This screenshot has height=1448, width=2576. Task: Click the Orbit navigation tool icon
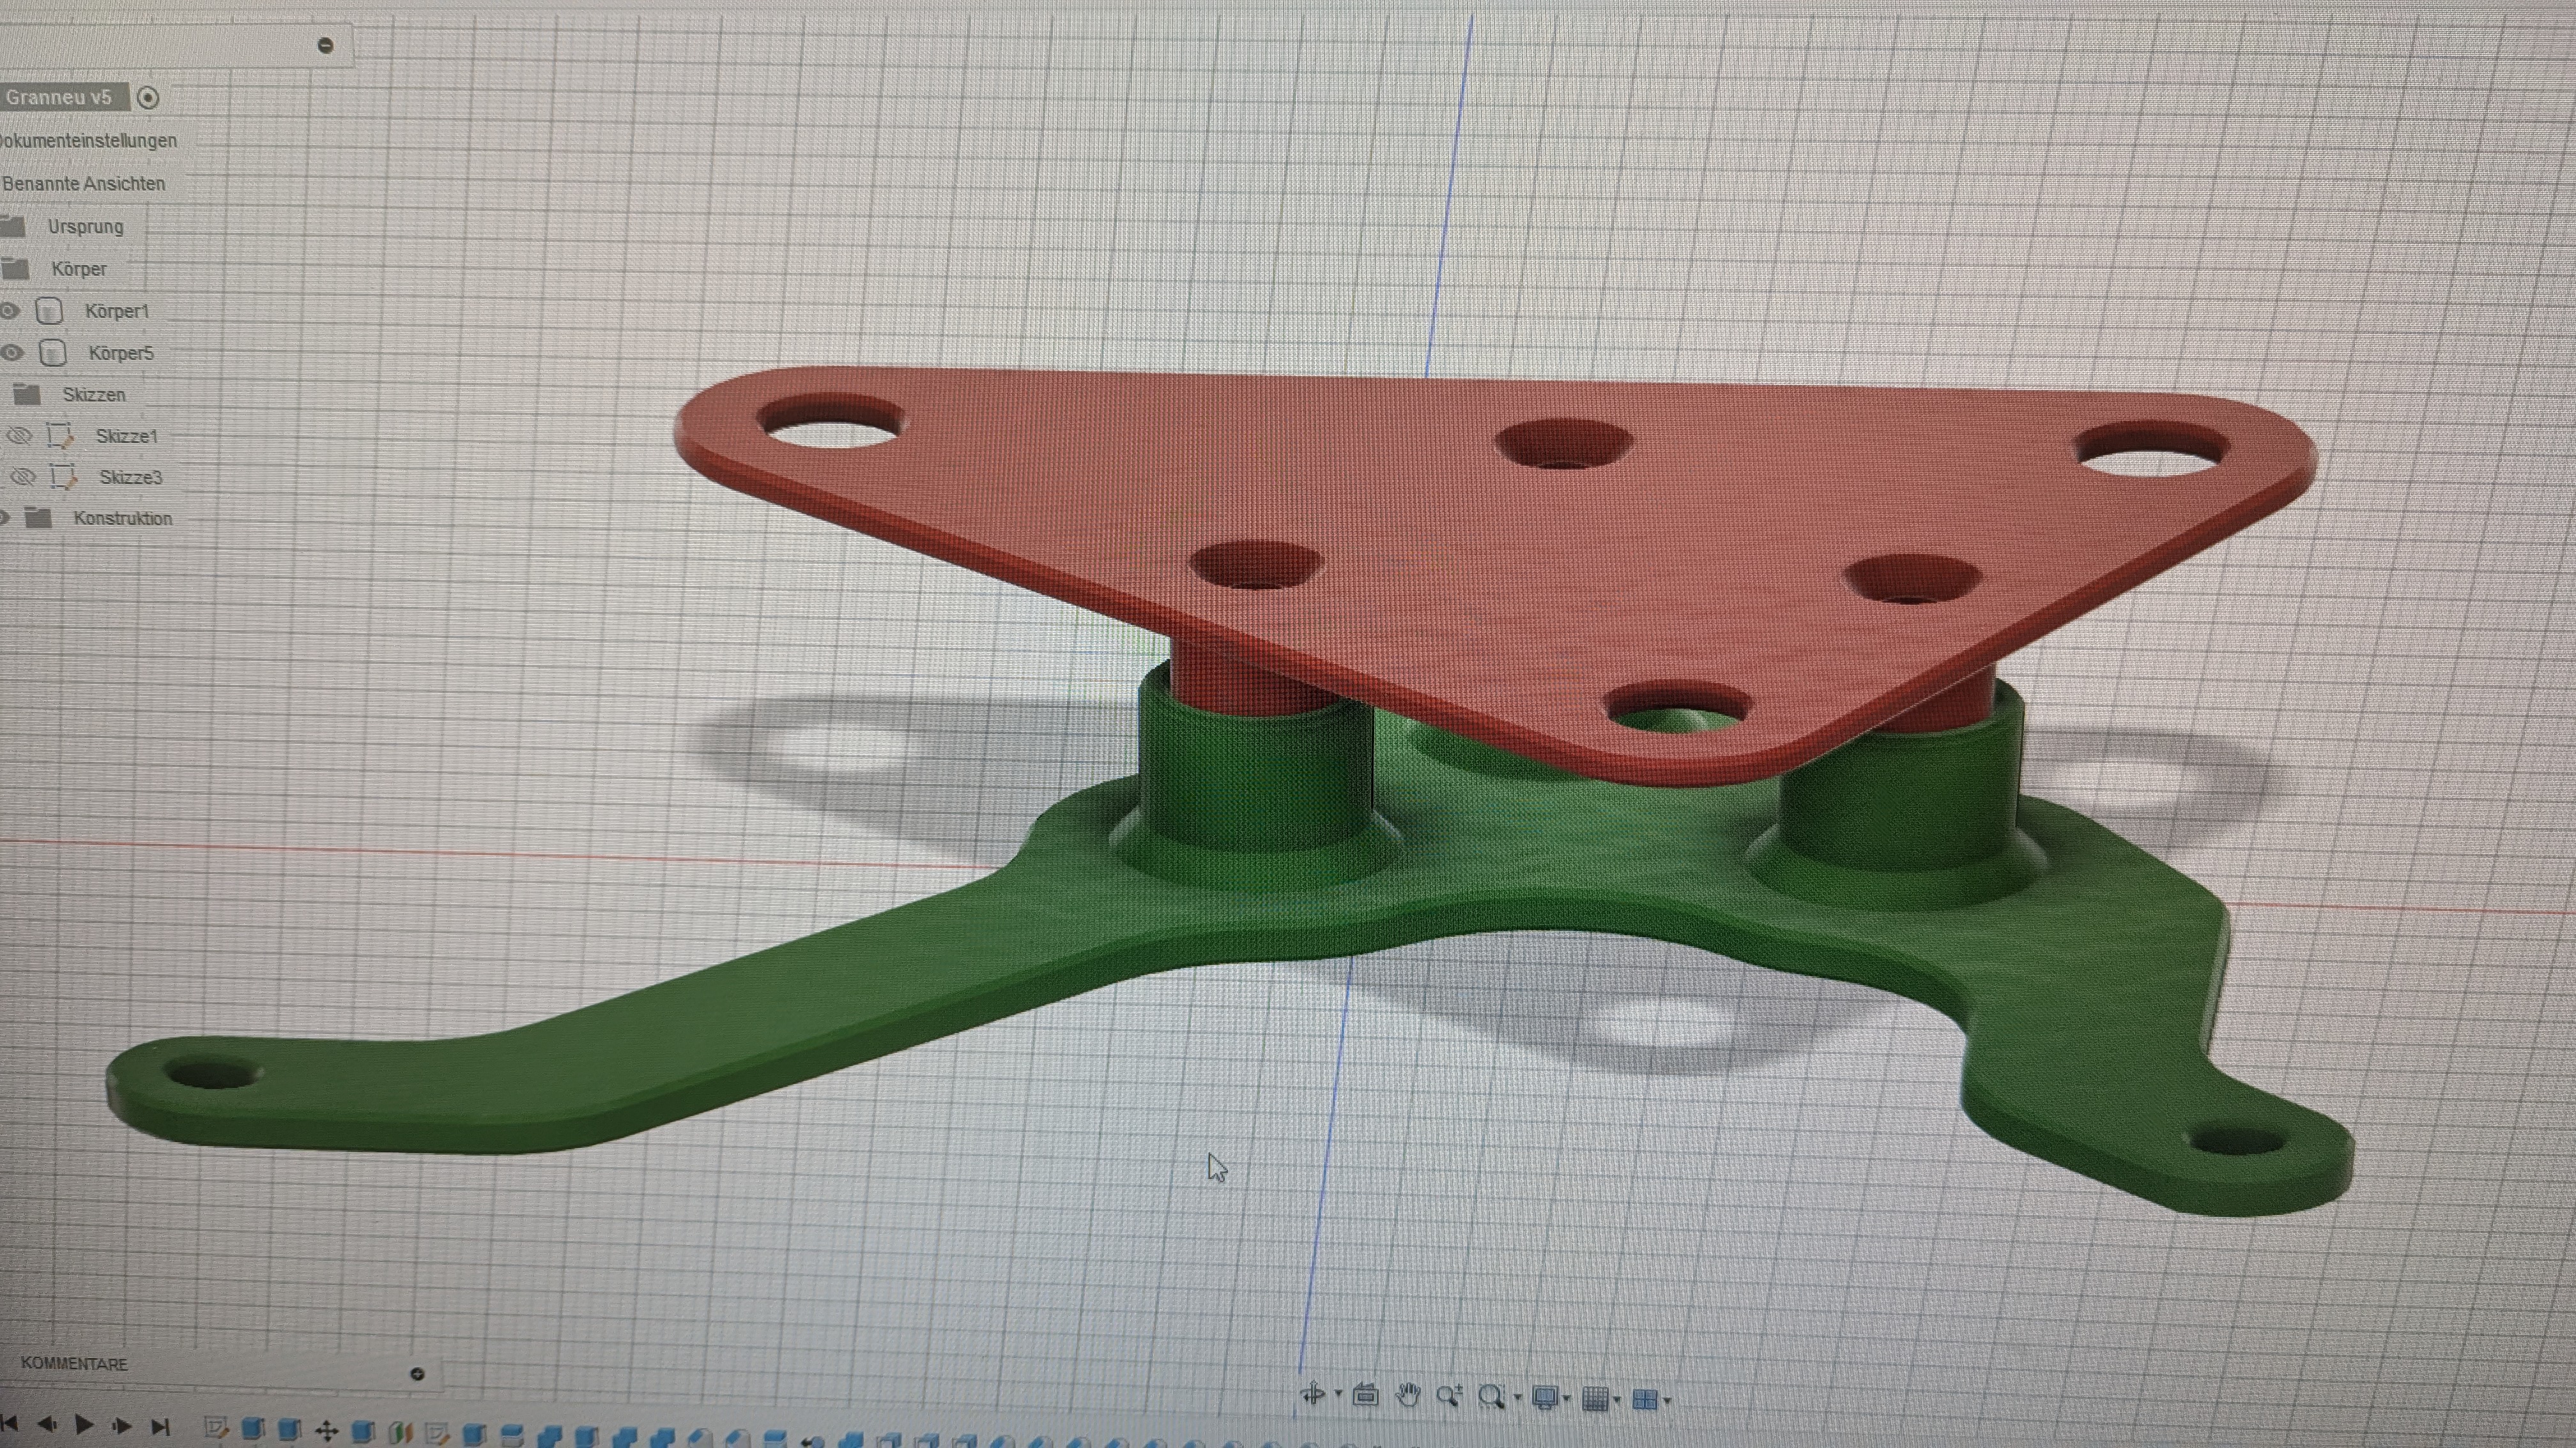(1312, 1394)
